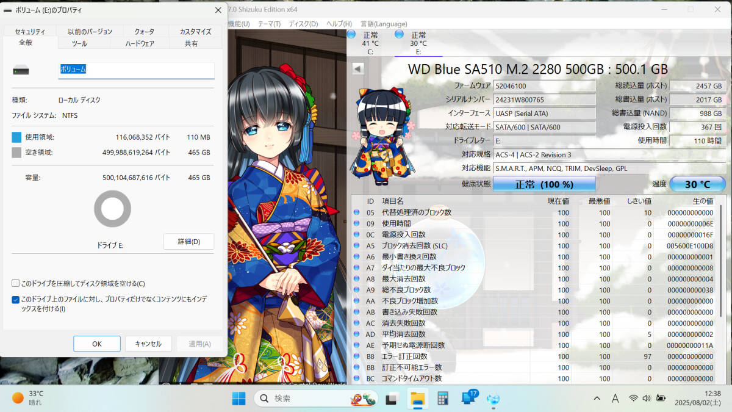Open the Wi-Fi network status icon
Viewport: 732px width, 412px height.
coord(633,399)
